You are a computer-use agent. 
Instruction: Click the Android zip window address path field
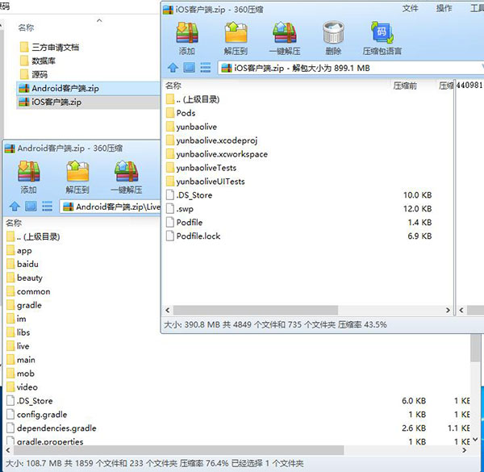[111, 207]
